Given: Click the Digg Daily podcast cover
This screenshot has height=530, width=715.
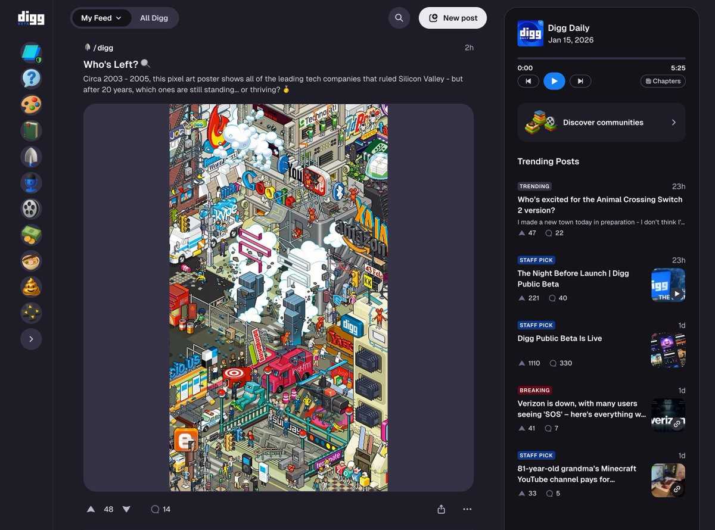Looking at the screenshot, I should point(530,33).
